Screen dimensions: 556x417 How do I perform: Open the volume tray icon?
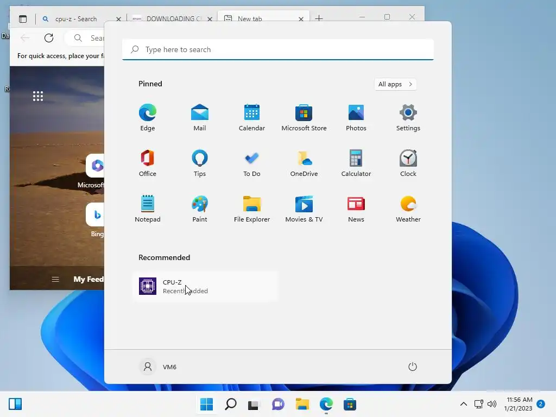492,404
